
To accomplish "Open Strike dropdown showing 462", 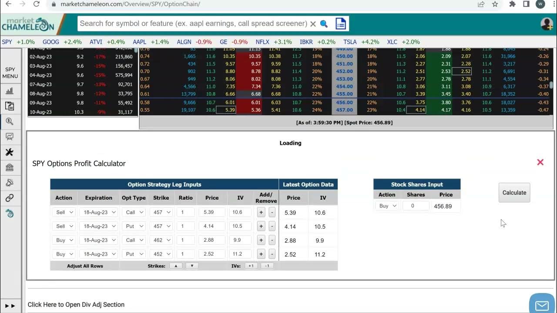I will [161, 240].
